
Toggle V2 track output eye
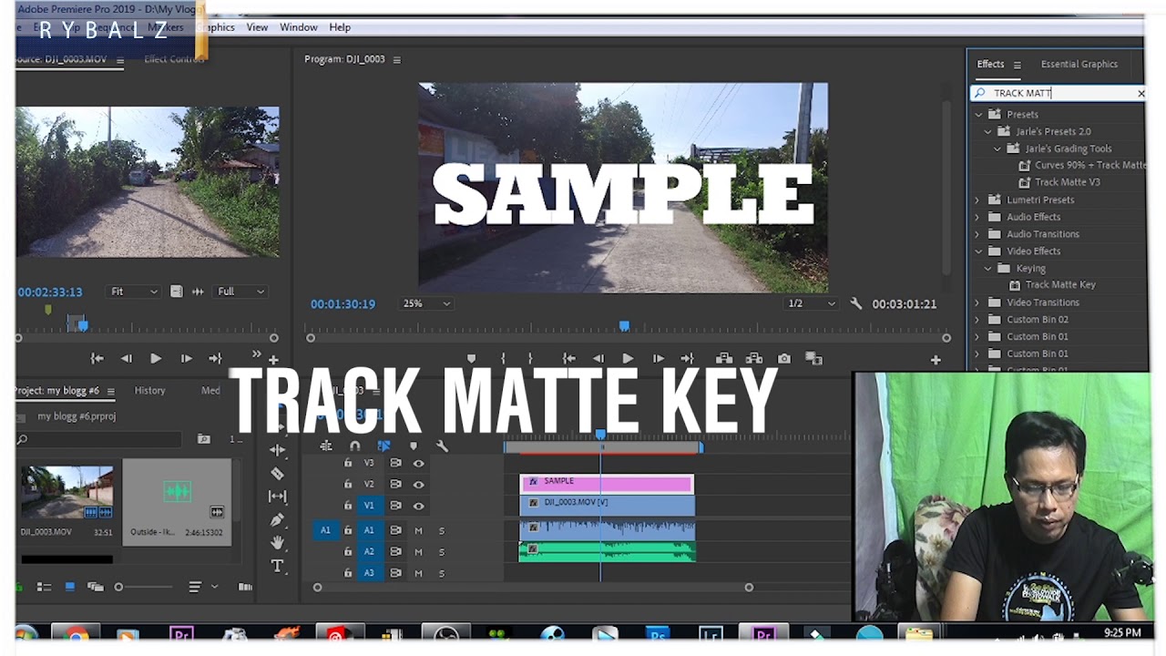click(419, 484)
